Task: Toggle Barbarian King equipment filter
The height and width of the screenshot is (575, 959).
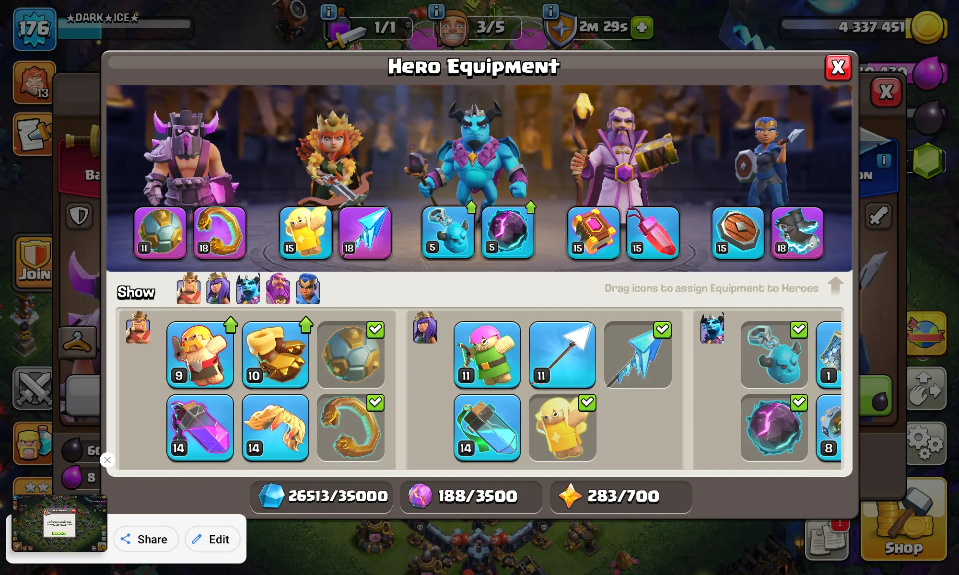Action: [188, 289]
